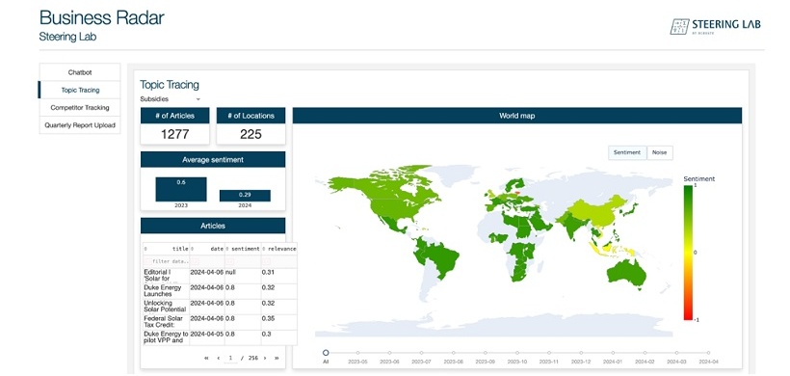The image size is (790, 376).
Task: Go to Competitor Tracking section
Action: coord(80,108)
